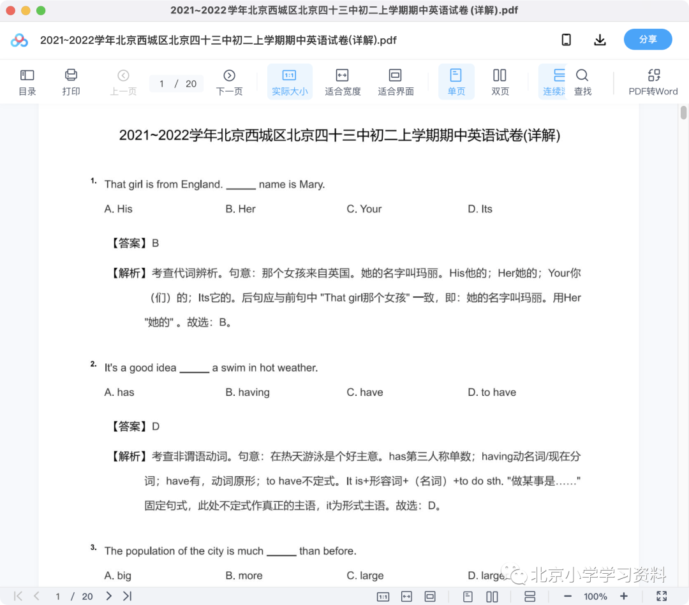Select 适合宽度 fit width view
This screenshot has height=605, width=689.
coord(343,82)
